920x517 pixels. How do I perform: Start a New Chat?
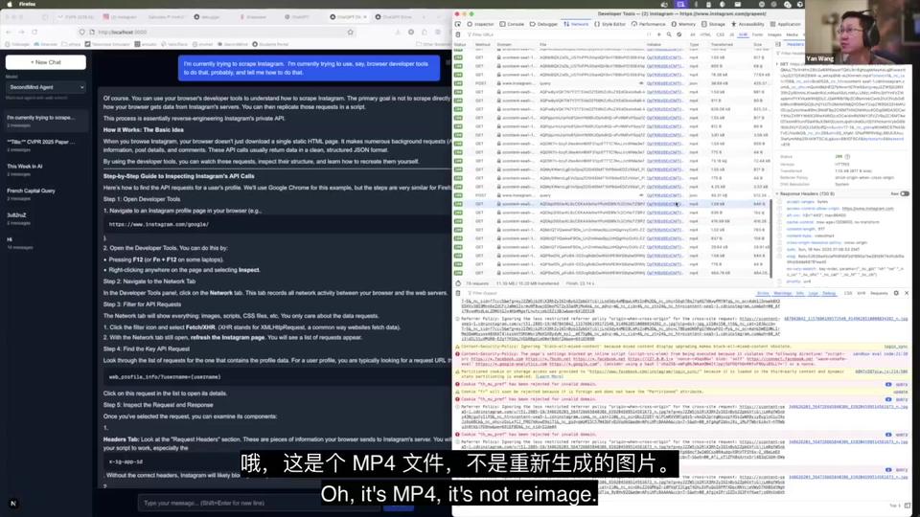tap(46, 62)
